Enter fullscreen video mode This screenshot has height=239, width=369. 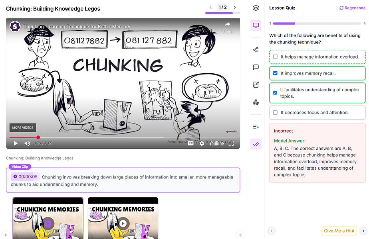231,143
